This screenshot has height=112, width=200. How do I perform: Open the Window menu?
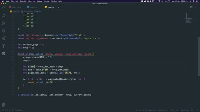pos(54,1)
